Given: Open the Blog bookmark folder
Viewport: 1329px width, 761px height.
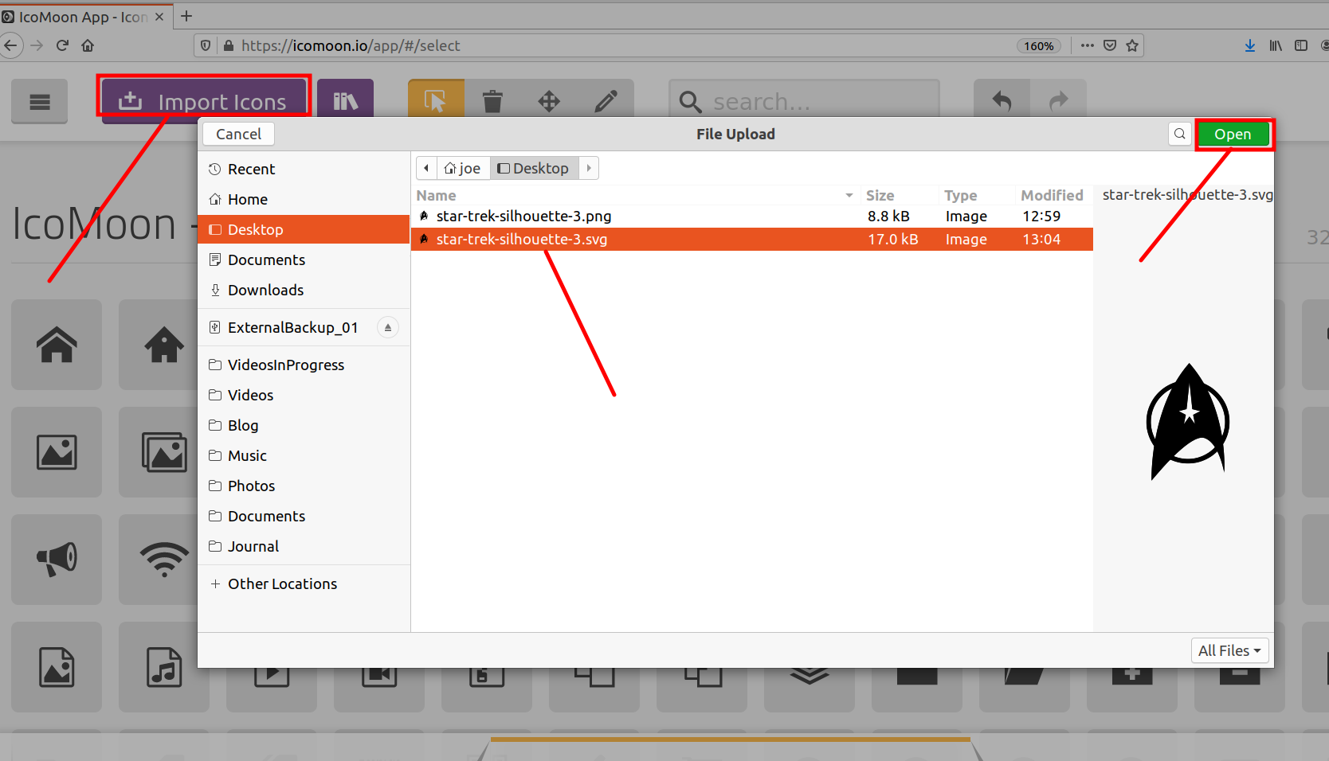Looking at the screenshot, I should pos(304,425).
